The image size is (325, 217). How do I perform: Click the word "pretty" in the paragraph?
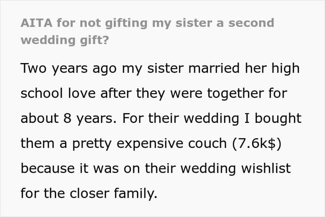(92, 144)
